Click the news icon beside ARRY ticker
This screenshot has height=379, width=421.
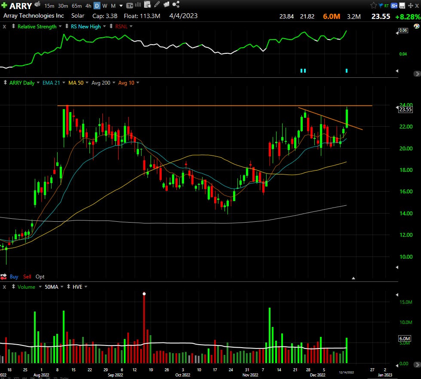(x=37, y=4)
